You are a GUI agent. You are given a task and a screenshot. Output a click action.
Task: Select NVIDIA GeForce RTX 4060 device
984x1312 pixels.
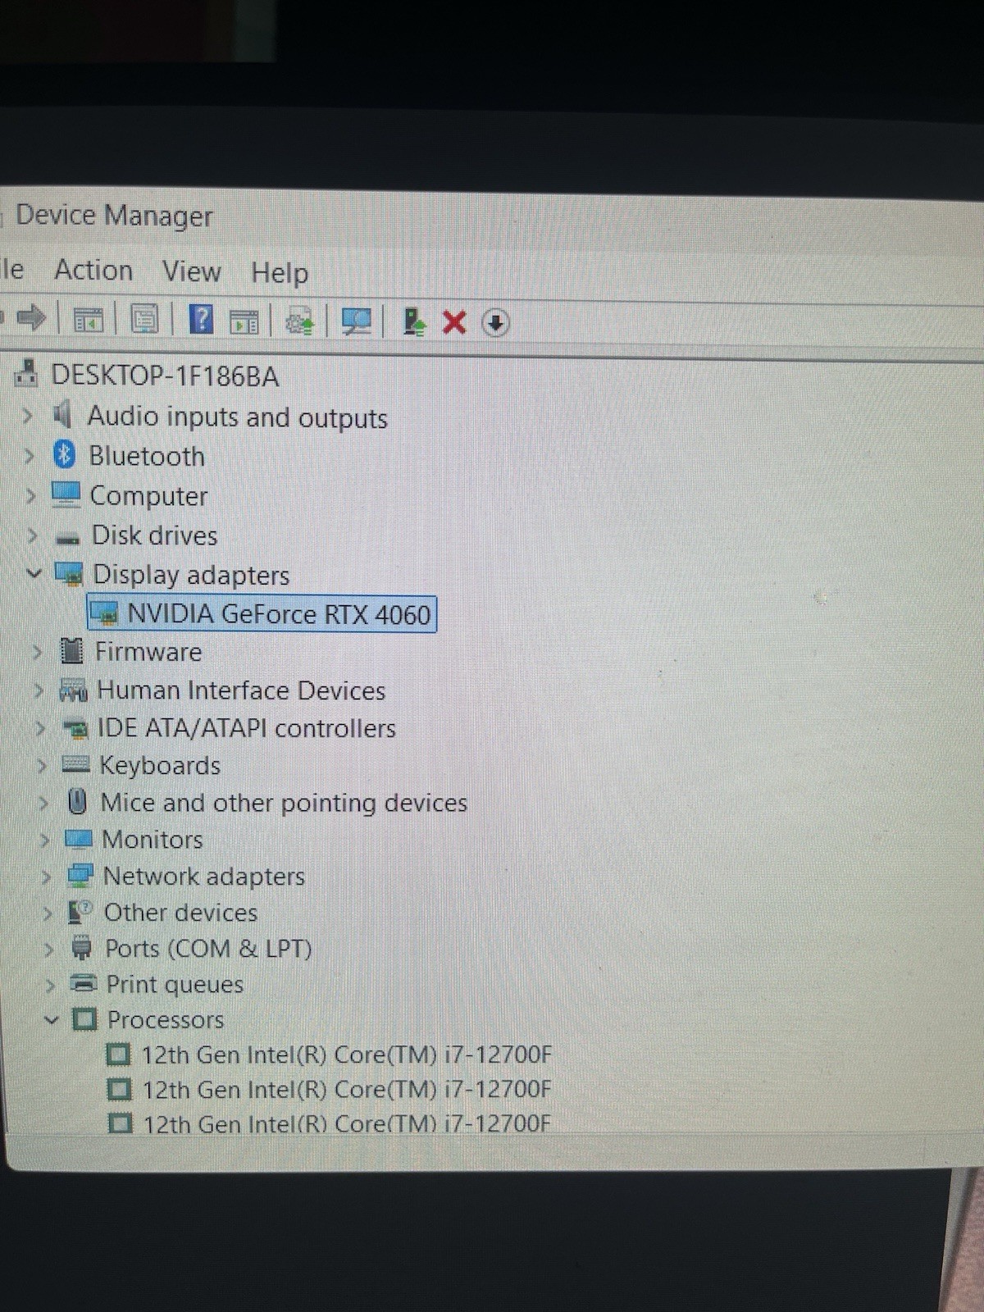(x=262, y=613)
